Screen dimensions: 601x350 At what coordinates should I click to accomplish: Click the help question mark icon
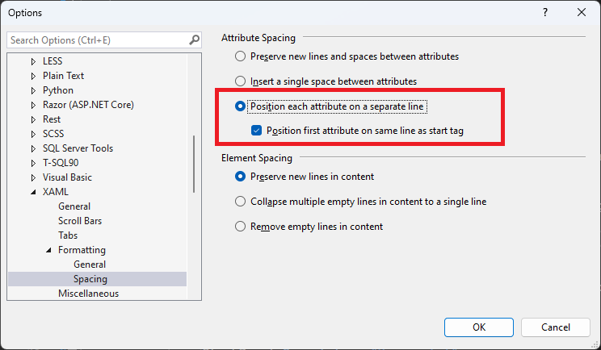click(545, 12)
